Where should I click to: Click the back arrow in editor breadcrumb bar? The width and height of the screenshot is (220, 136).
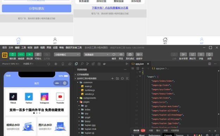pos(143,68)
